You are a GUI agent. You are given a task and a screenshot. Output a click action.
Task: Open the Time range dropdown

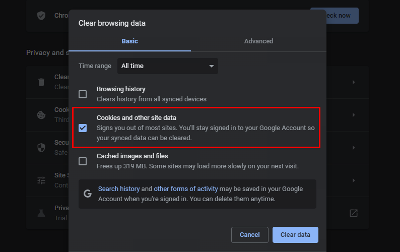[x=168, y=66]
